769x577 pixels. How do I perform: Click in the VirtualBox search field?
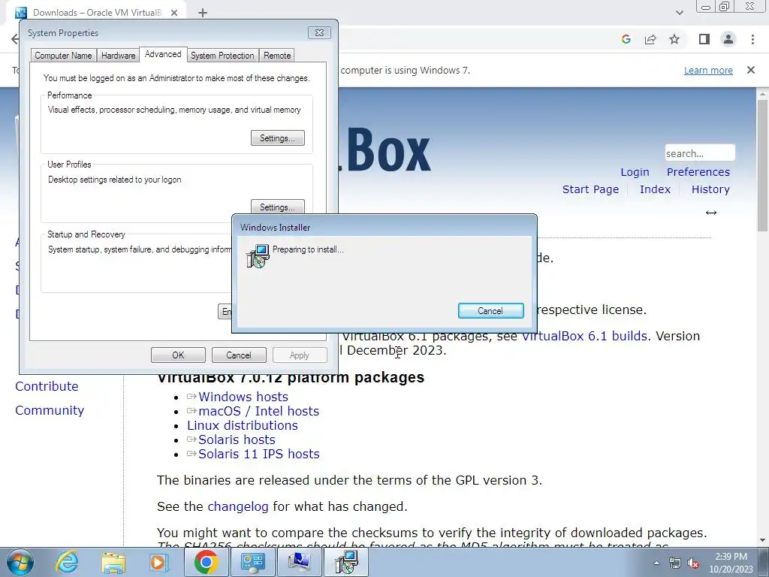tap(700, 153)
